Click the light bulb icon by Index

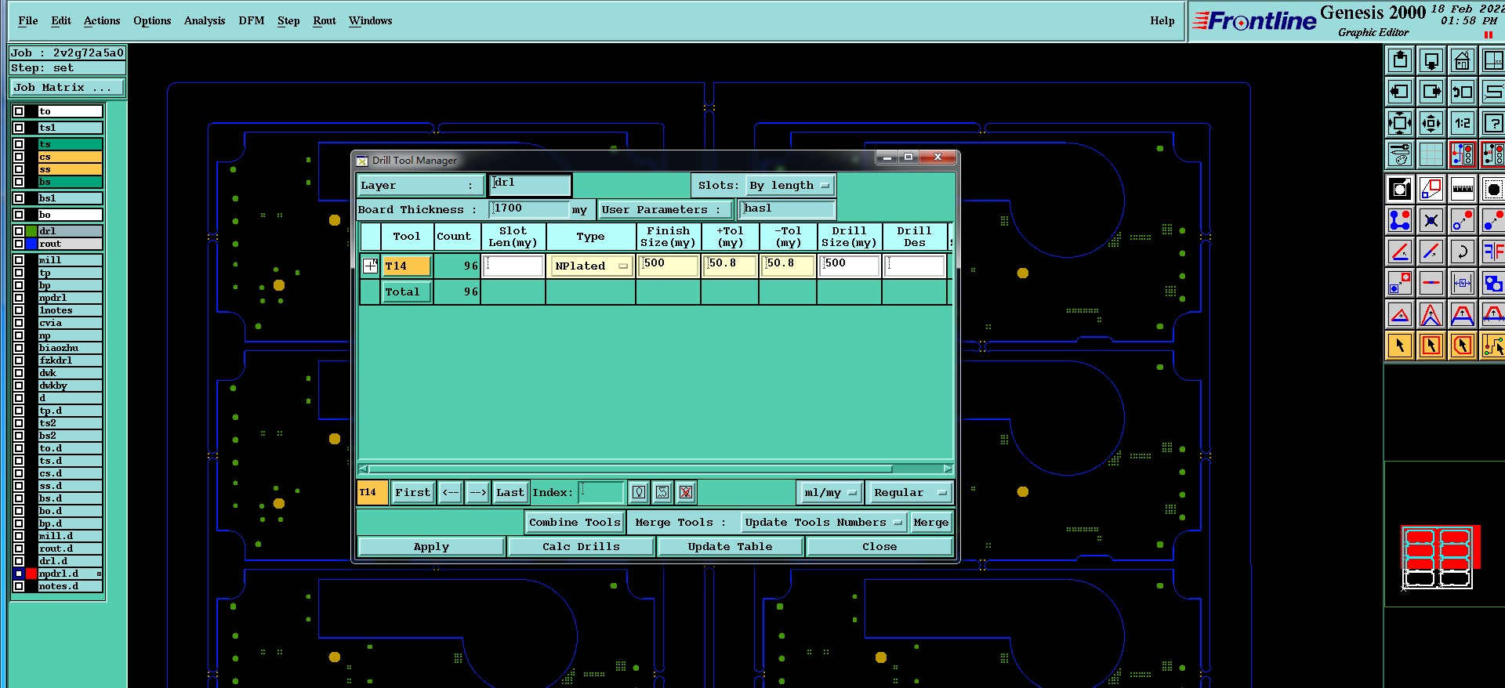639,492
